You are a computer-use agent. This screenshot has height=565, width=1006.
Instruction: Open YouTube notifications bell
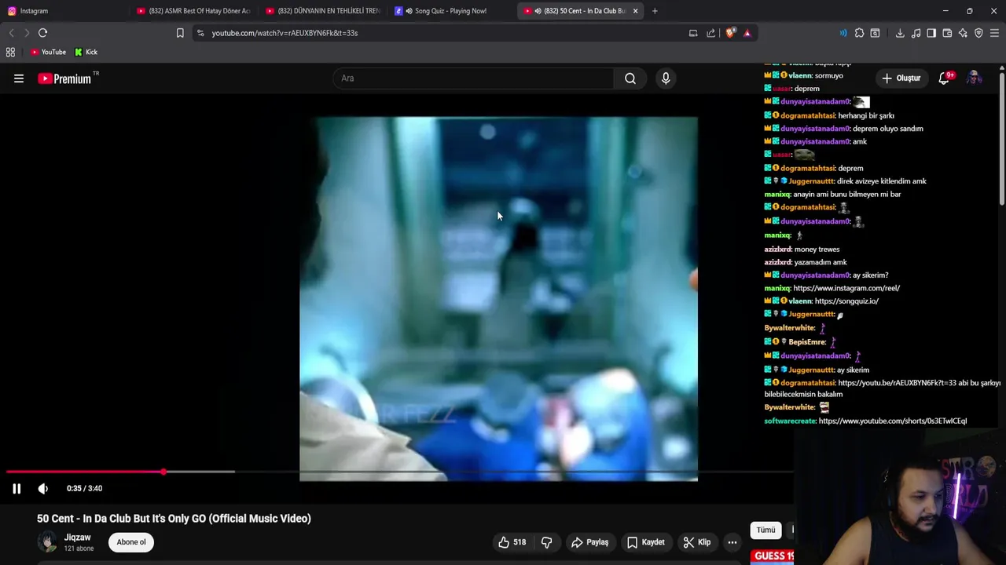[x=944, y=78]
